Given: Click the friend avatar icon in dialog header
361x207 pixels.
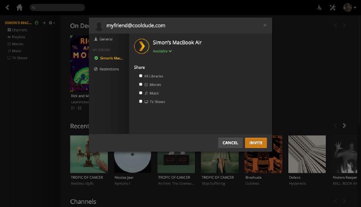Looking at the screenshot, I should 99,26.
